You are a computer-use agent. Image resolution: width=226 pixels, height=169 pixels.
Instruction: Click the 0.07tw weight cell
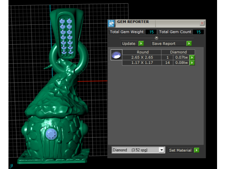click(181, 57)
